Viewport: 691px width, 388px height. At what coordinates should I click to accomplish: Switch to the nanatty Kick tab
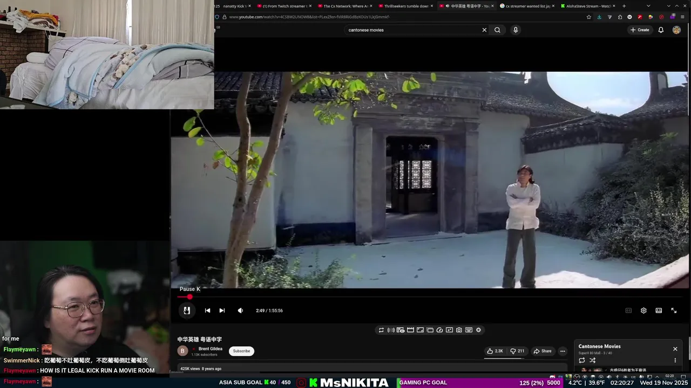tap(235, 6)
